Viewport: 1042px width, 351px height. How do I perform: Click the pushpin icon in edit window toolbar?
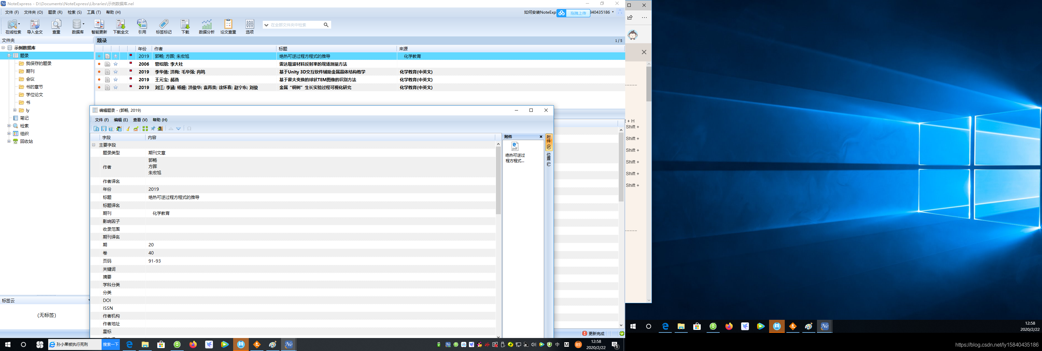(x=153, y=128)
